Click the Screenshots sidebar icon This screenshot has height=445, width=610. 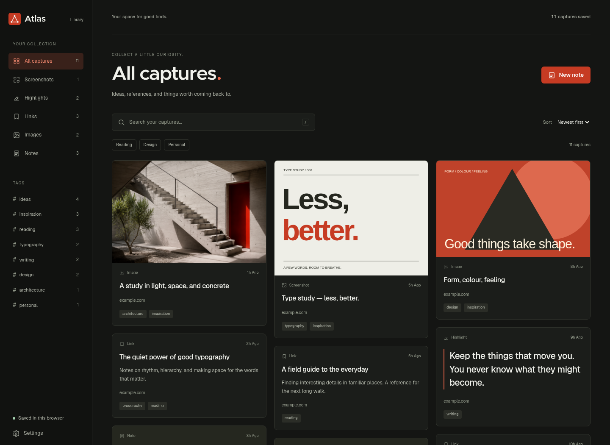coord(17,80)
